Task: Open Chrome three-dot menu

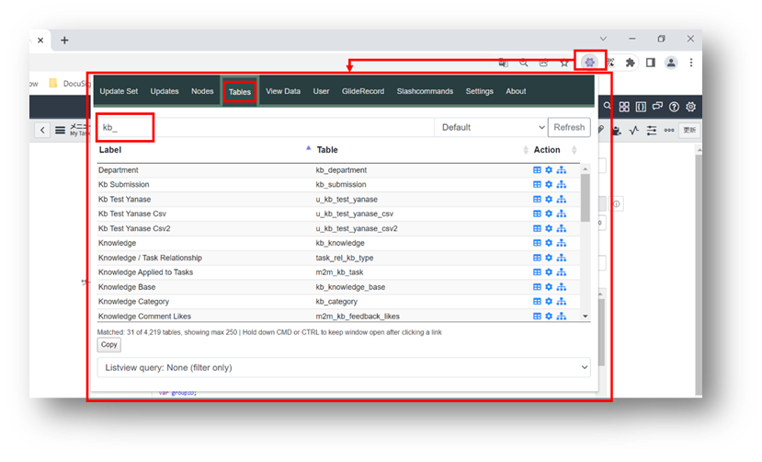Action: [x=691, y=63]
